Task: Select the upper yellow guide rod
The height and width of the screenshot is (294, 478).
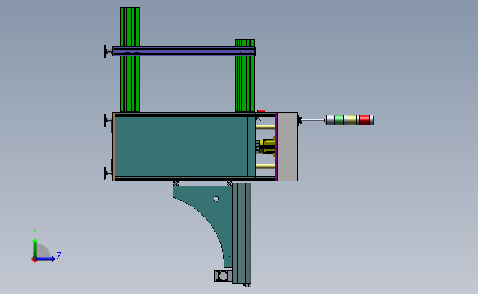Action: pos(265,126)
